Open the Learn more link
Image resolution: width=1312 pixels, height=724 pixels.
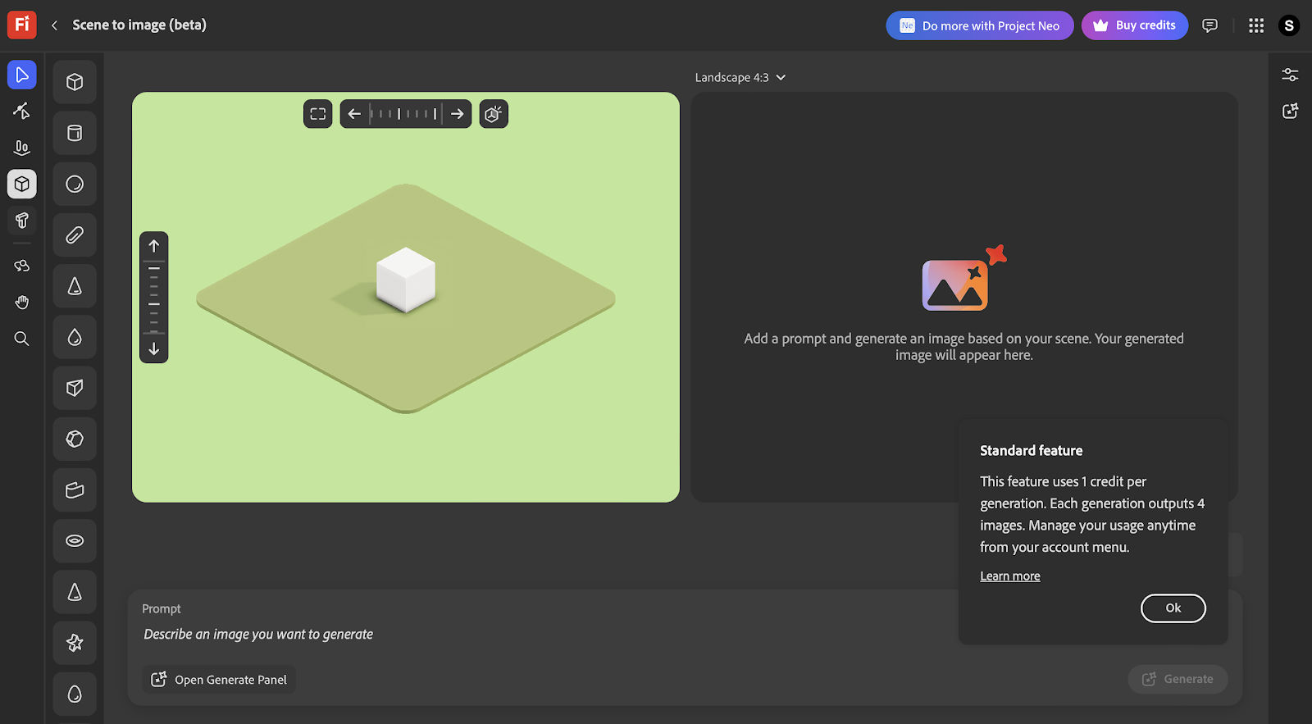(1010, 576)
